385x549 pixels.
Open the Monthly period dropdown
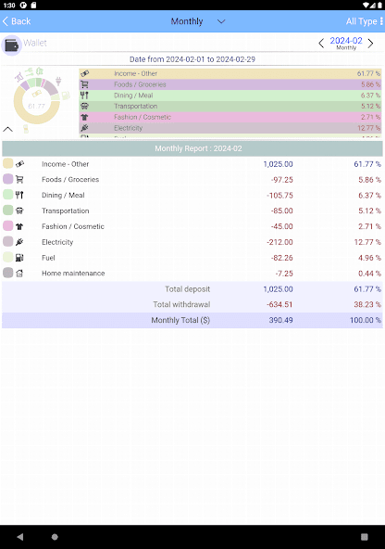pyautogui.click(x=197, y=21)
